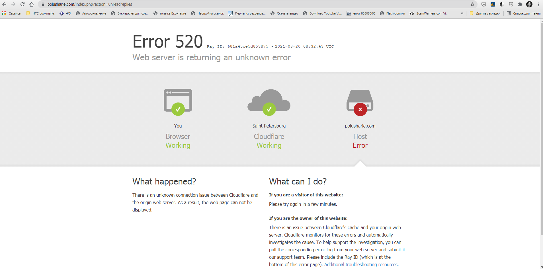Click the 'What can I do?' heading

[x=298, y=181]
